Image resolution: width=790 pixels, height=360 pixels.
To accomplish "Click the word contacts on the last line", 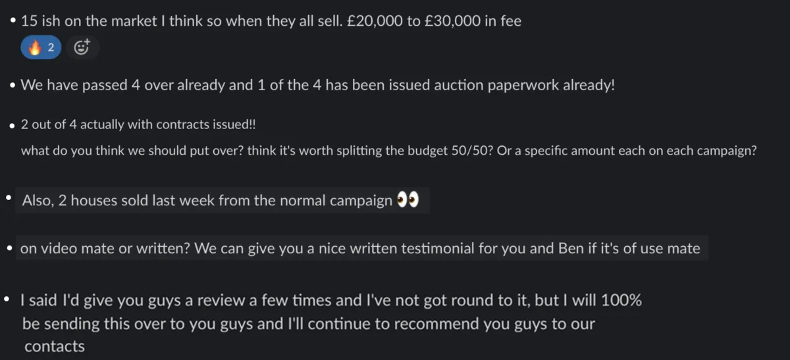I will 55,346.
